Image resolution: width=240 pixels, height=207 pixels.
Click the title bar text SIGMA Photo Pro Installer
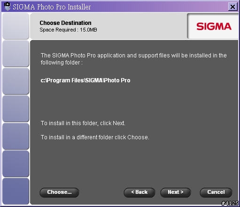[52, 7]
